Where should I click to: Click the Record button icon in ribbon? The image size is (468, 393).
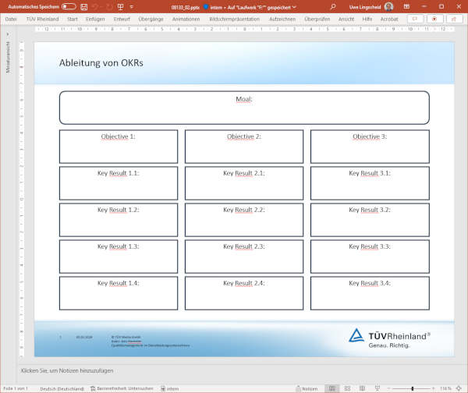click(x=434, y=18)
